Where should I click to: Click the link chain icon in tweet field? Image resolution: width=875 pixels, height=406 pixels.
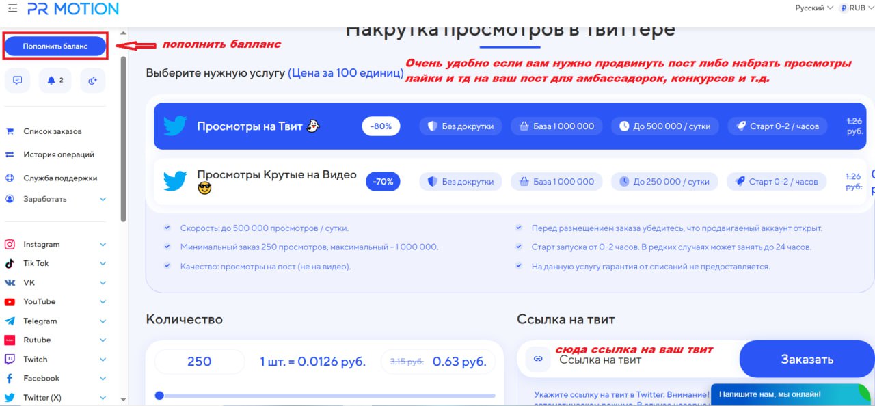(x=538, y=359)
